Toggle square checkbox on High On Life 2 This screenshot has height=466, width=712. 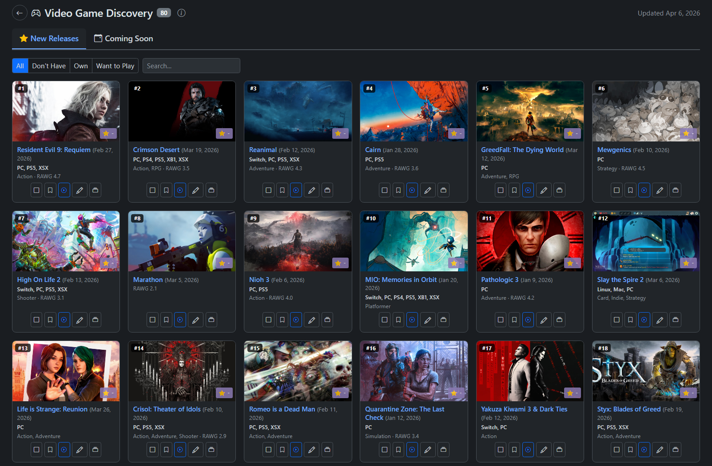(x=36, y=320)
